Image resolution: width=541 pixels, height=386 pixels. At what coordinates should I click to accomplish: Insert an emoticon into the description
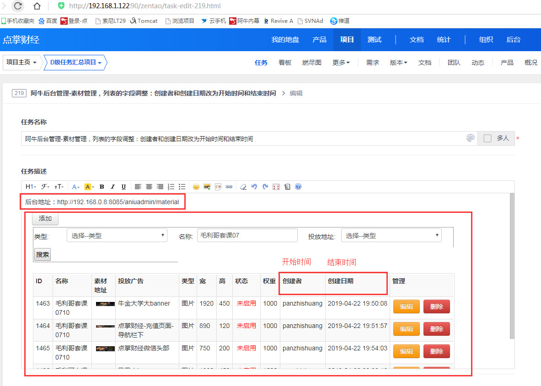[196, 187]
